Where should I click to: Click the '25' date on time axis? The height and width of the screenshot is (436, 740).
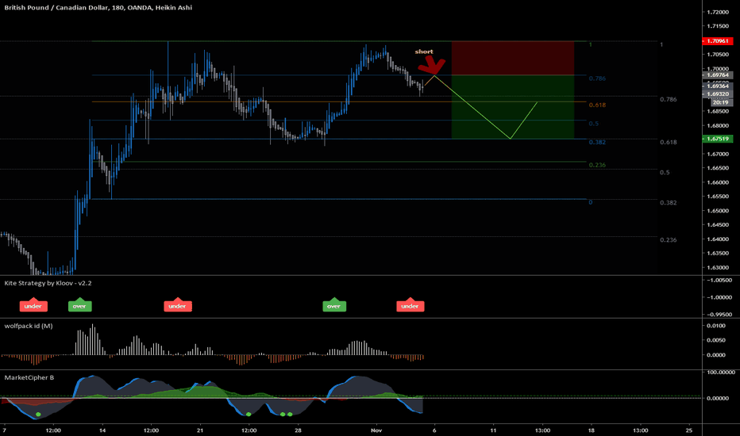pyautogui.click(x=689, y=430)
